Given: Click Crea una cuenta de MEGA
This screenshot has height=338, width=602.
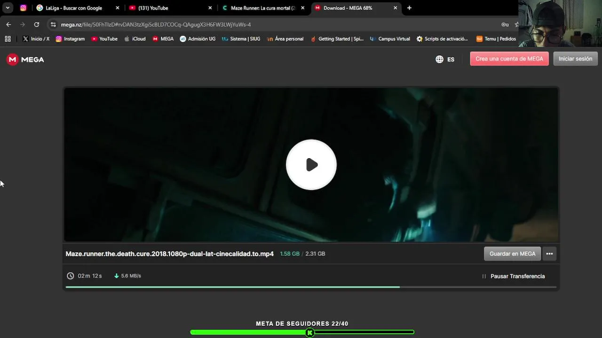Looking at the screenshot, I should (x=509, y=59).
